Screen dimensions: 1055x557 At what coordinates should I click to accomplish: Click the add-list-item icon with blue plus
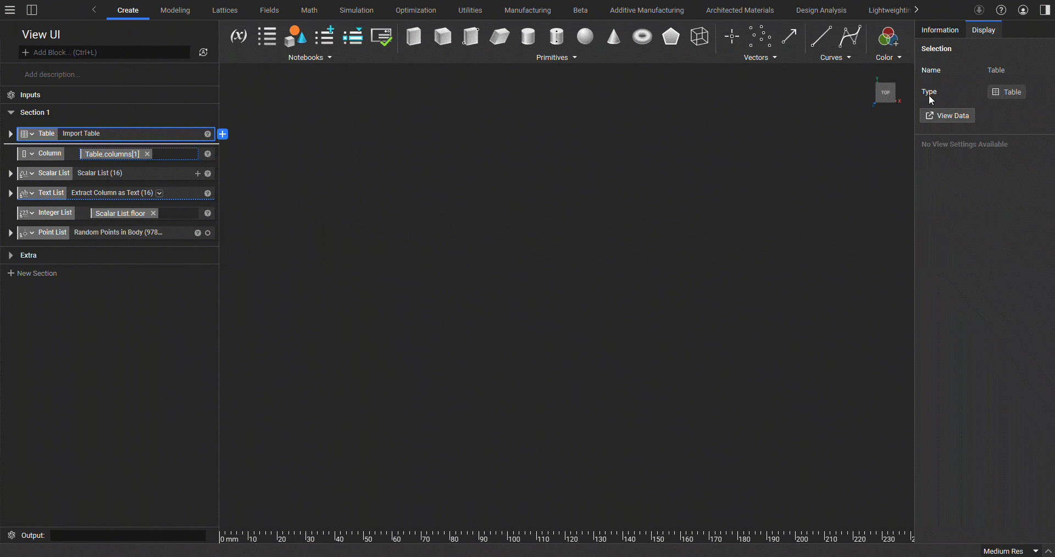(x=324, y=36)
